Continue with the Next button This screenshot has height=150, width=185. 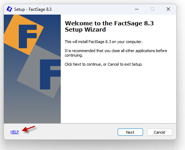[x=130, y=132]
